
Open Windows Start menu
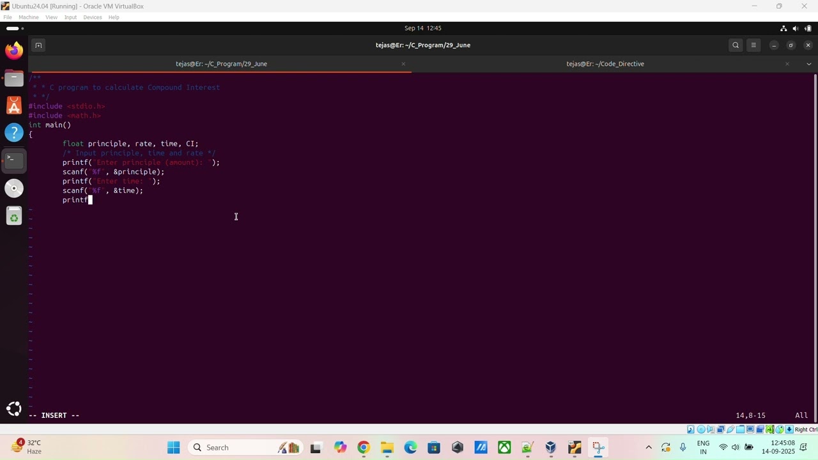click(x=173, y=447)
